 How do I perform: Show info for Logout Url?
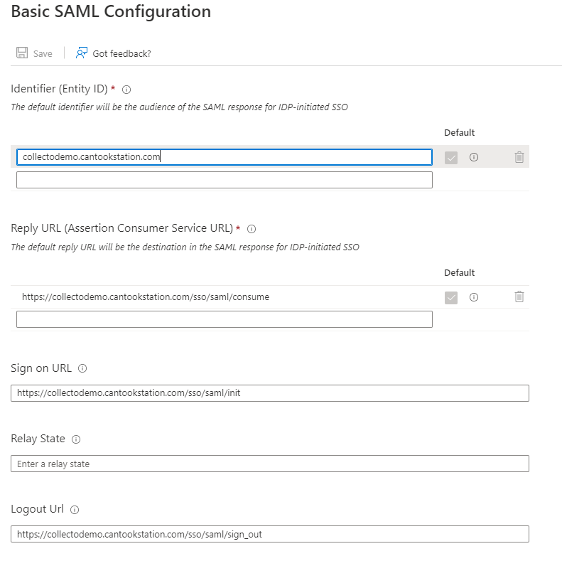pyautogui.click(x=75, y=510)
